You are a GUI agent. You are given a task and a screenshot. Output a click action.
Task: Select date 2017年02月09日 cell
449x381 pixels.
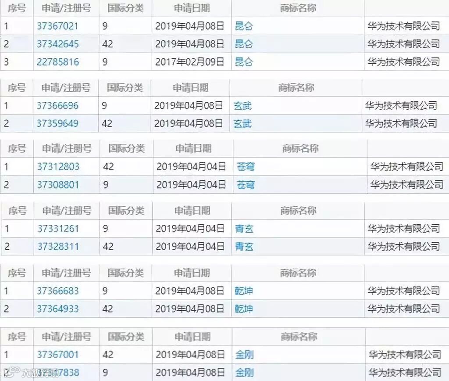(189, 61)
